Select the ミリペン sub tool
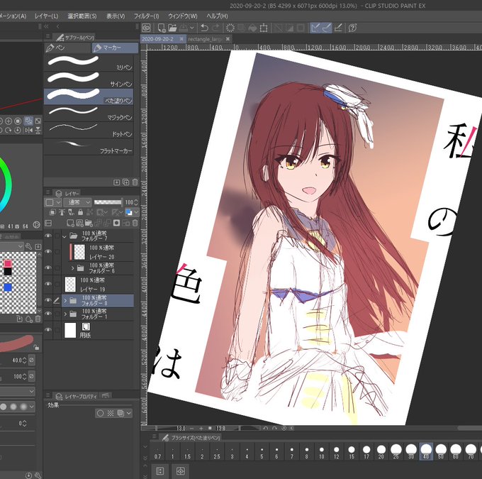The image size is (482, 479). [x=89, y=63]
